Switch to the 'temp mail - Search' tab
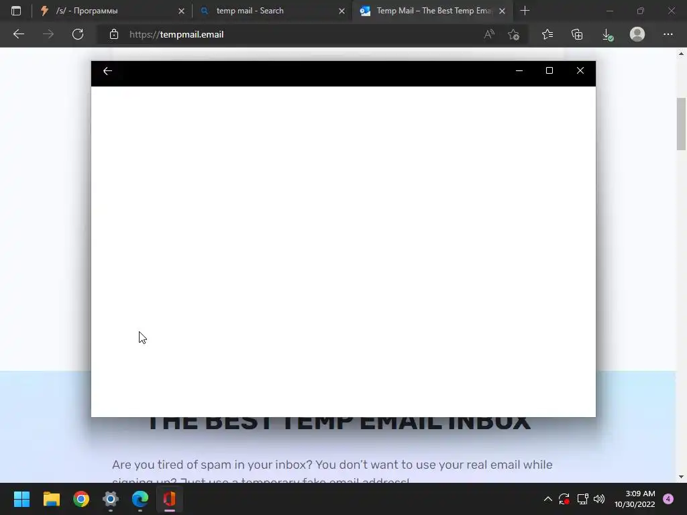 [x=272, y=11]
